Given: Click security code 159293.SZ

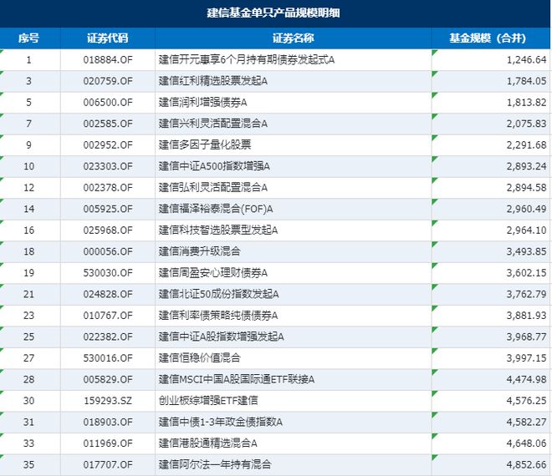Looking at the screenshot, I should (108, 401).
